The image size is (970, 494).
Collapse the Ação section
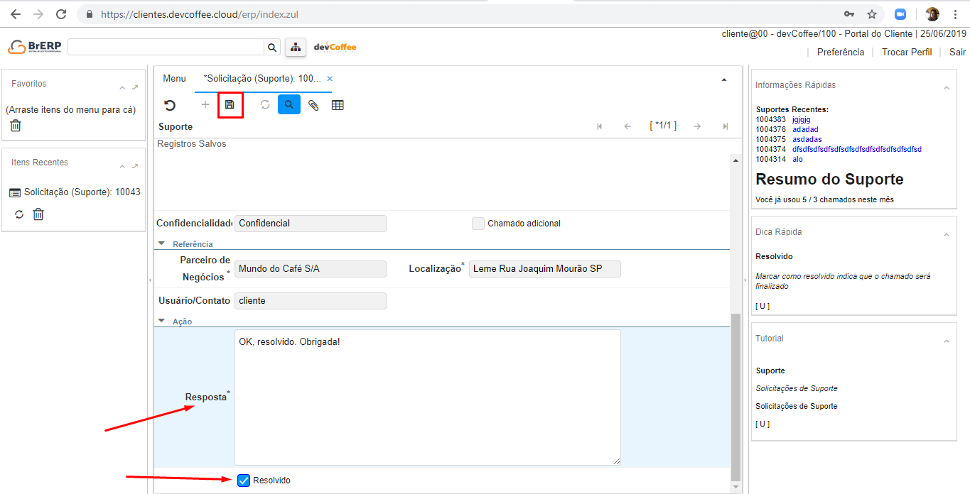point(161,321)
